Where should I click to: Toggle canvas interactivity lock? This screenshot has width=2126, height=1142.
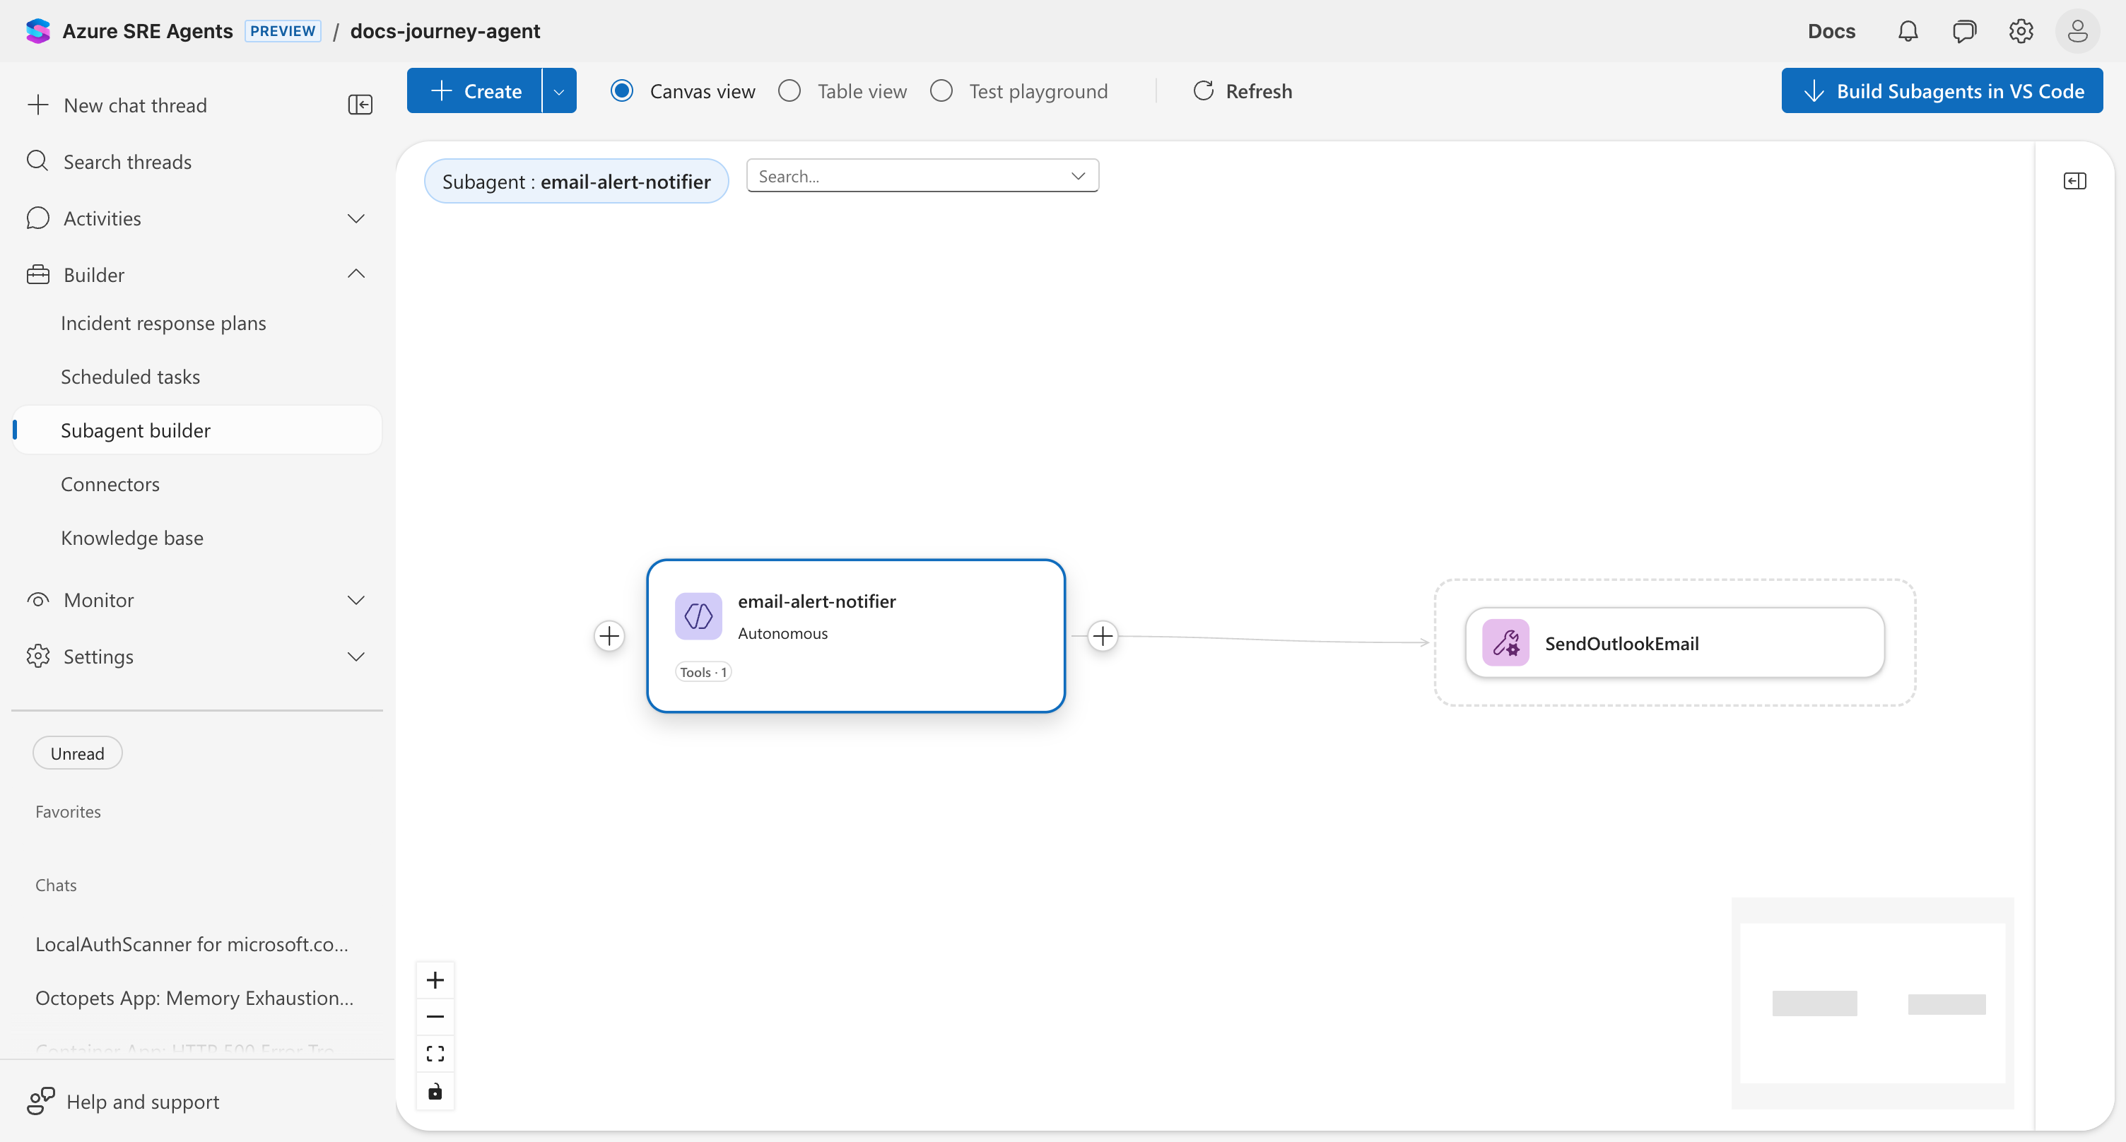(x=435, y=1092)
